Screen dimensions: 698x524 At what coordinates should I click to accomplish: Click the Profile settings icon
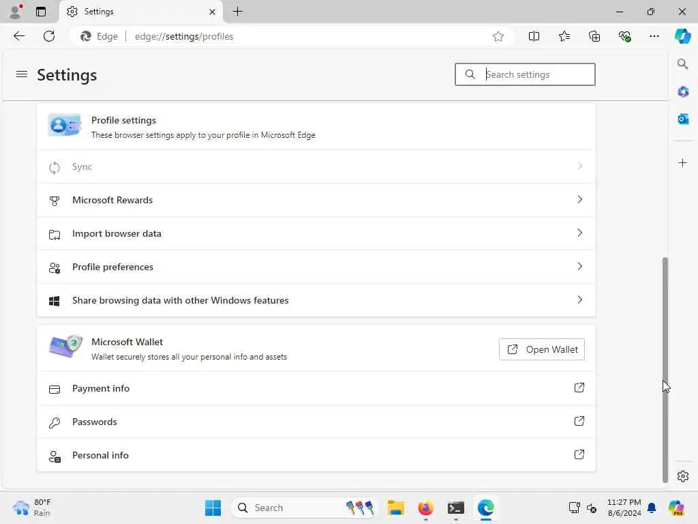click(65, 126)
